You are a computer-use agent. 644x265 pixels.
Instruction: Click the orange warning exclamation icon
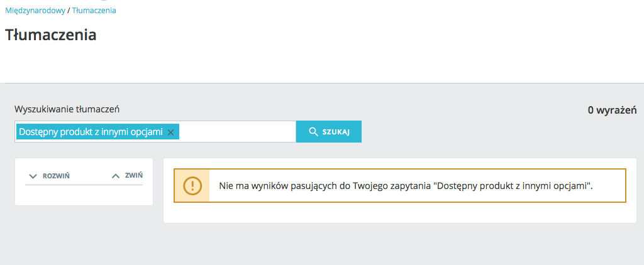coord(192,186)
